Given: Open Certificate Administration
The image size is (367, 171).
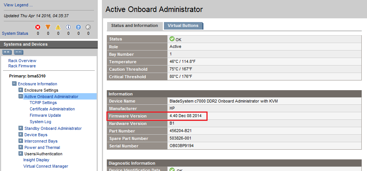Looking at the screenshot, I should click(x=52, y=109).
